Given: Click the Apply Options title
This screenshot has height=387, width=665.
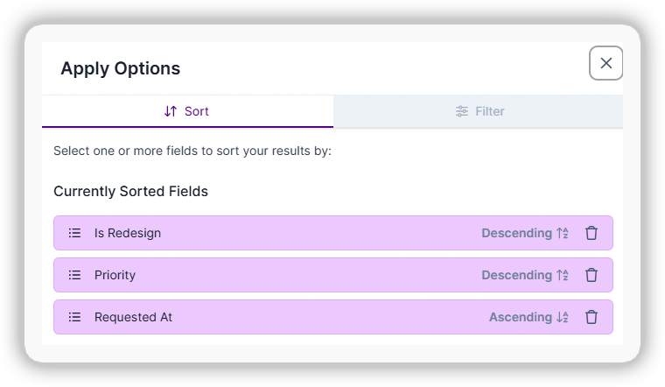Looking at the screenshot, I should point(121,68).
